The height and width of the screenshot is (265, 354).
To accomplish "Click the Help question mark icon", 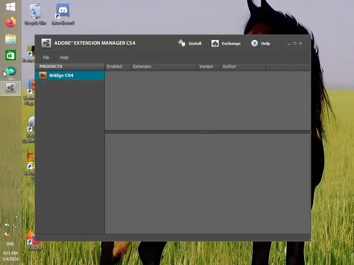I will pyautogui.click(x=254, y=43).
